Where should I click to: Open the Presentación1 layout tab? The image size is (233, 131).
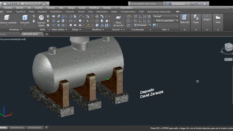click(17, 127)
